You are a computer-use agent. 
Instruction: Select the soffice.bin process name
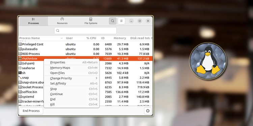tap(30, 92)
